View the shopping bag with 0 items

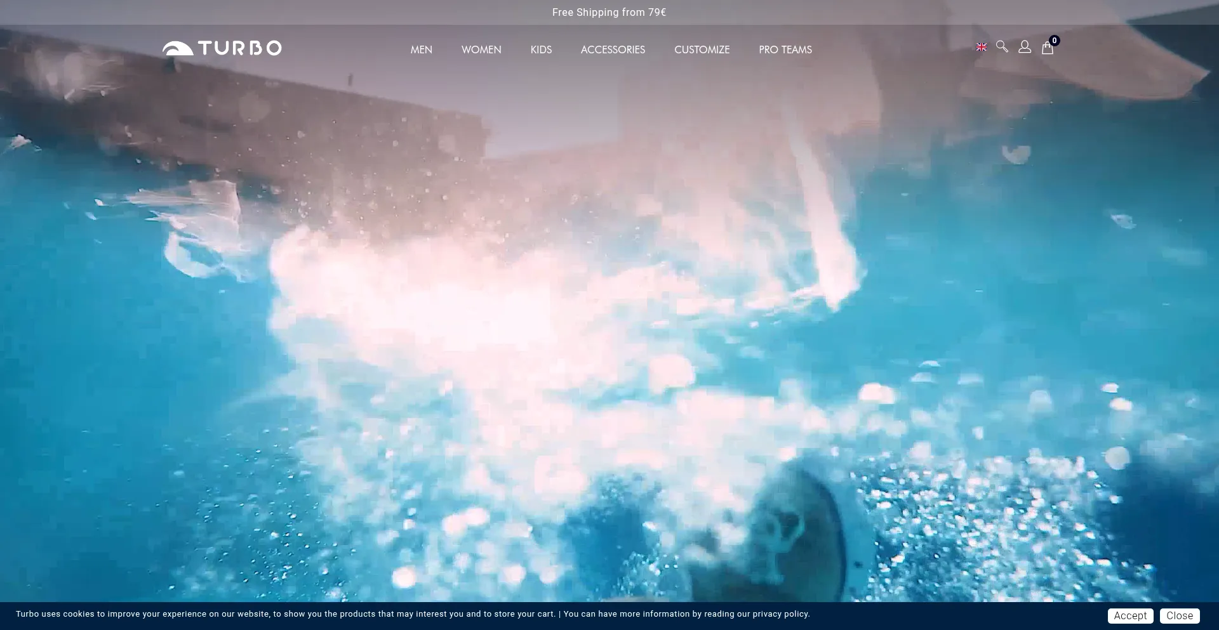click(1048, 48)
